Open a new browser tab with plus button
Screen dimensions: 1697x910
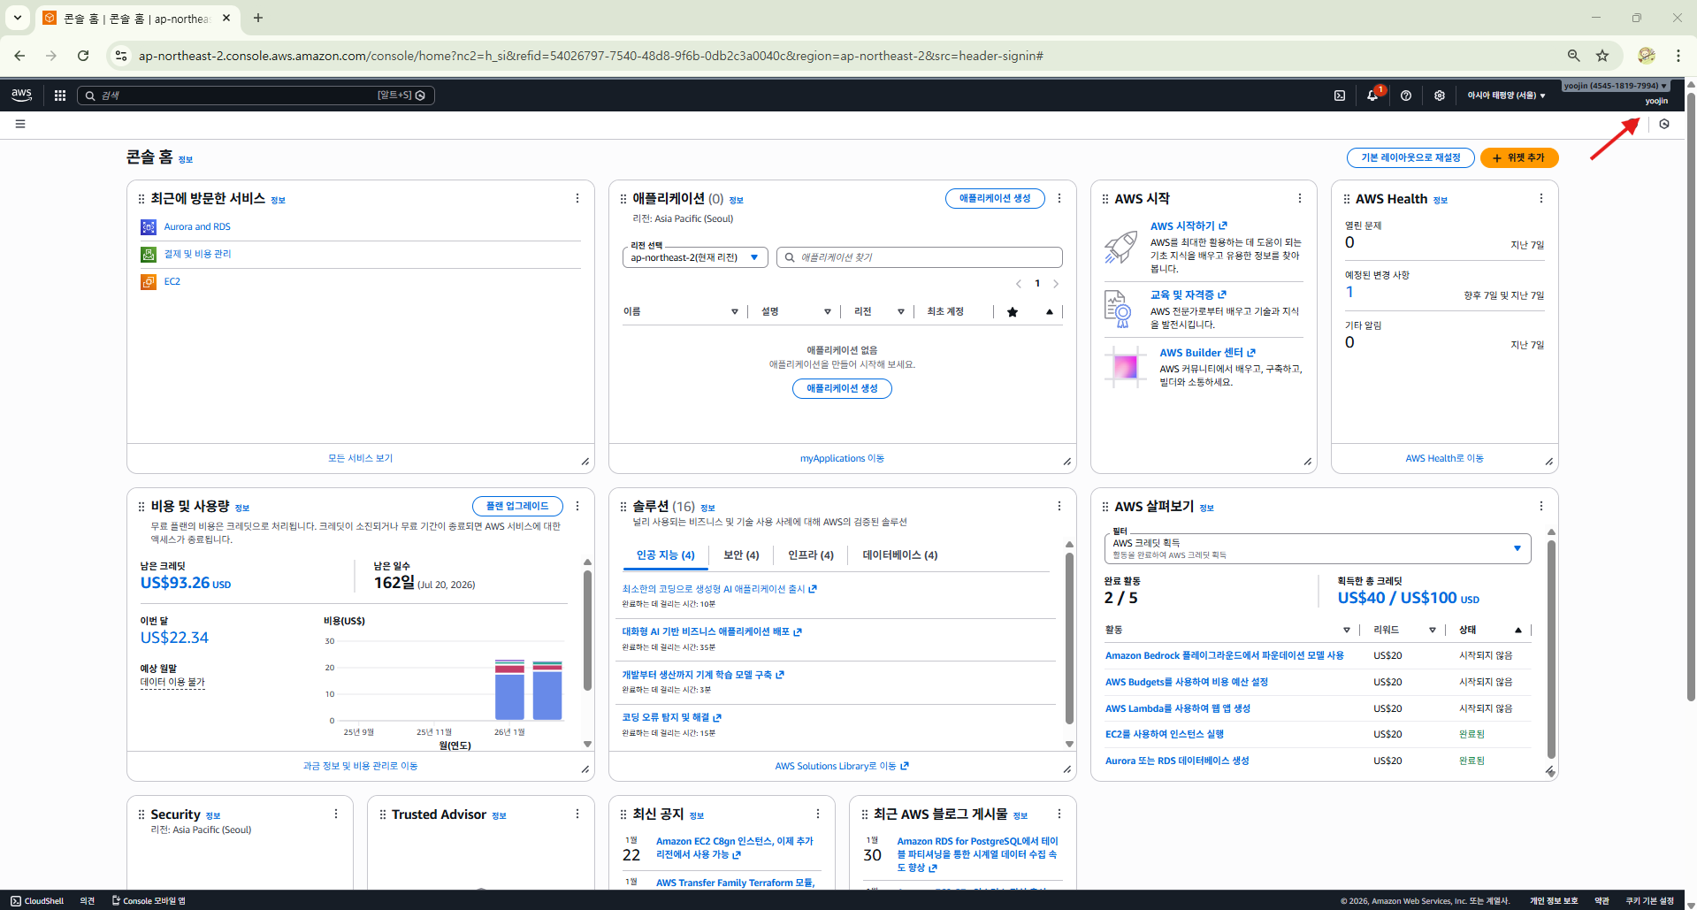(258, 18)
